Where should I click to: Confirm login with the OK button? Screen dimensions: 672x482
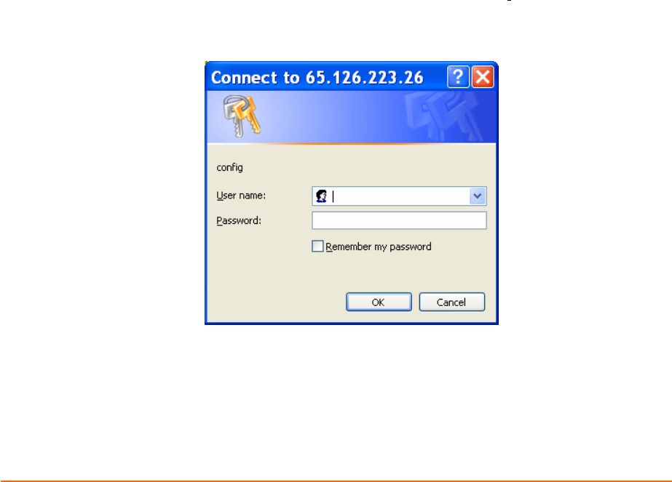point(379,302)
